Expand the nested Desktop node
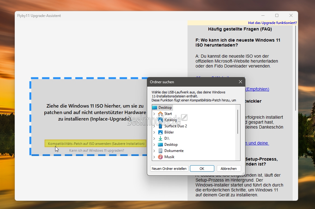Screen dimensions: 315x209 pos(154,145)
